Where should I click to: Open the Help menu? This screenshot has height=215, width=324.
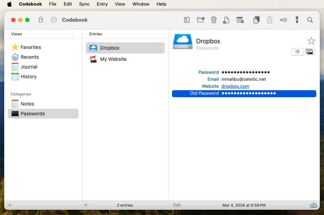(161, 4)
